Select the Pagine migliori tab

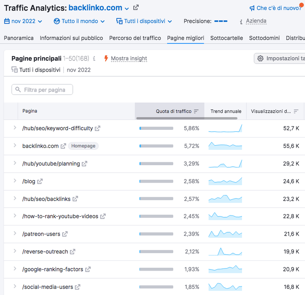click(185, 38)
